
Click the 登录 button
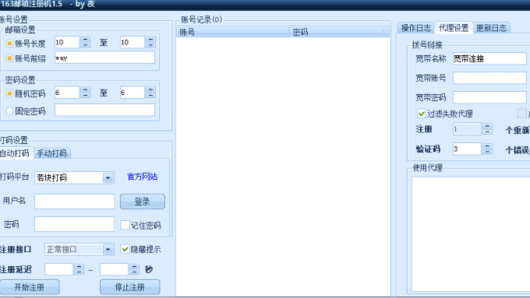[143, 202]
